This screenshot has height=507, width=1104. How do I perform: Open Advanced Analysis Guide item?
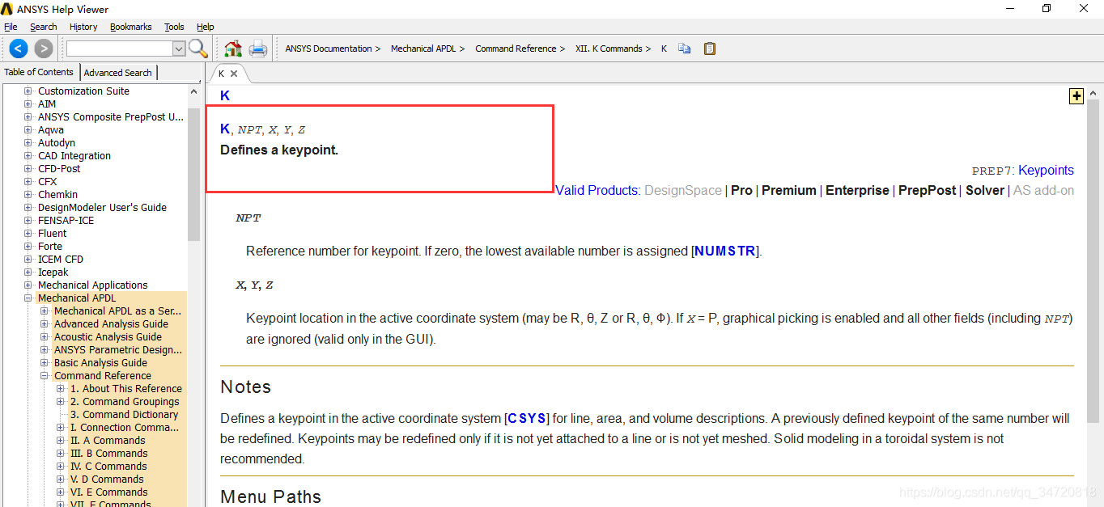(x=111, y=324)
